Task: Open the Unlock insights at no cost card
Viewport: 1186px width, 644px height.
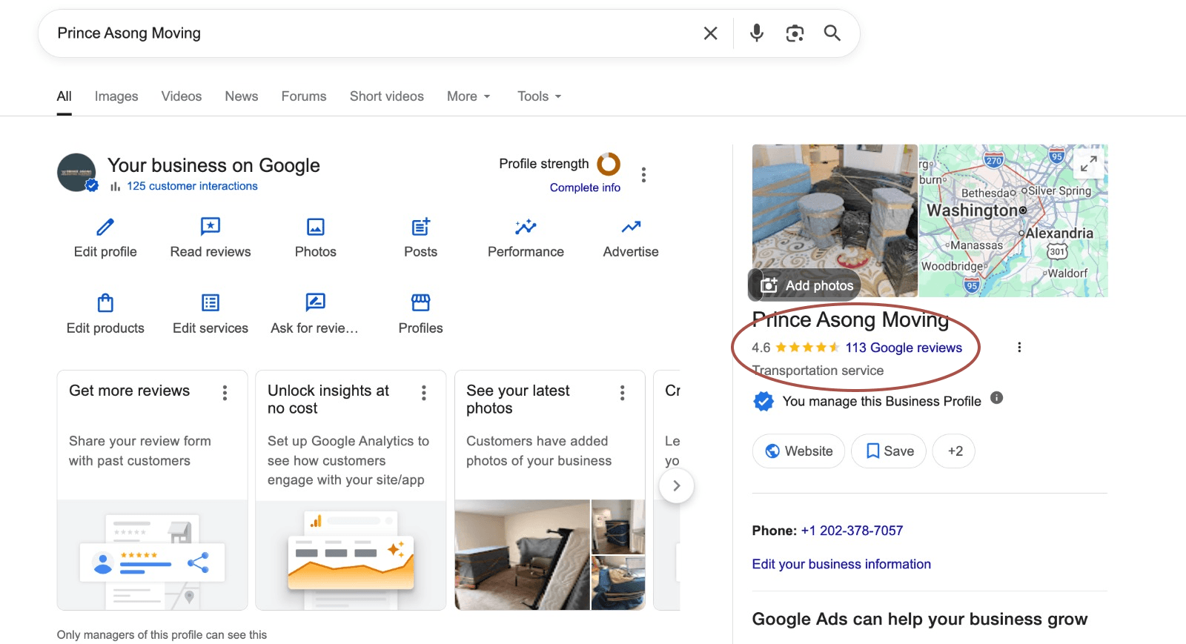Action: 351,491
